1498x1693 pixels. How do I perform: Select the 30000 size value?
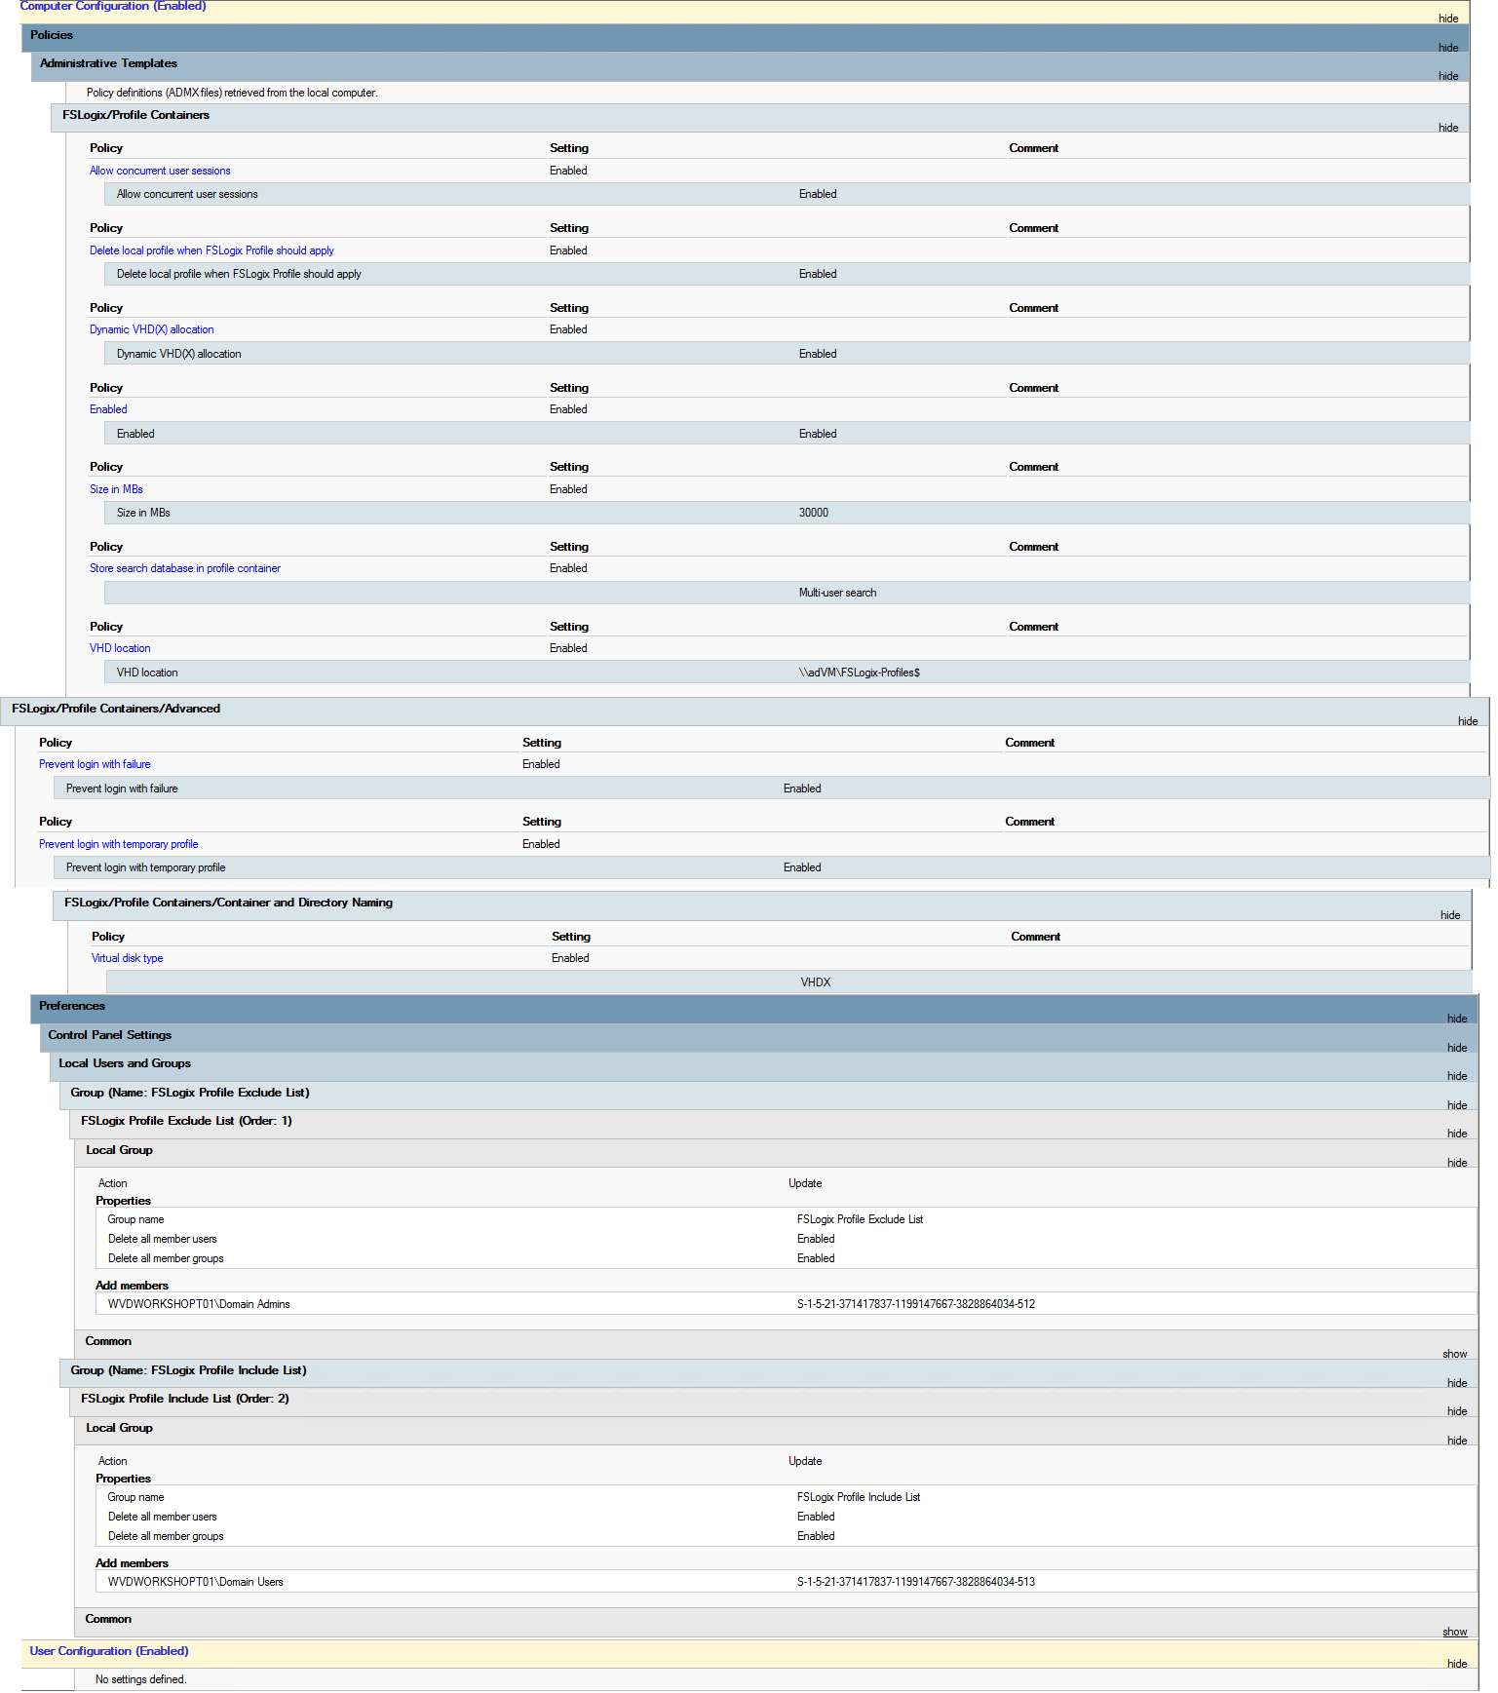click(814, 513)
